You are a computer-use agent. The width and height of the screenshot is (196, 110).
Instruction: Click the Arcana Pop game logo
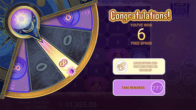coord(180,10)
